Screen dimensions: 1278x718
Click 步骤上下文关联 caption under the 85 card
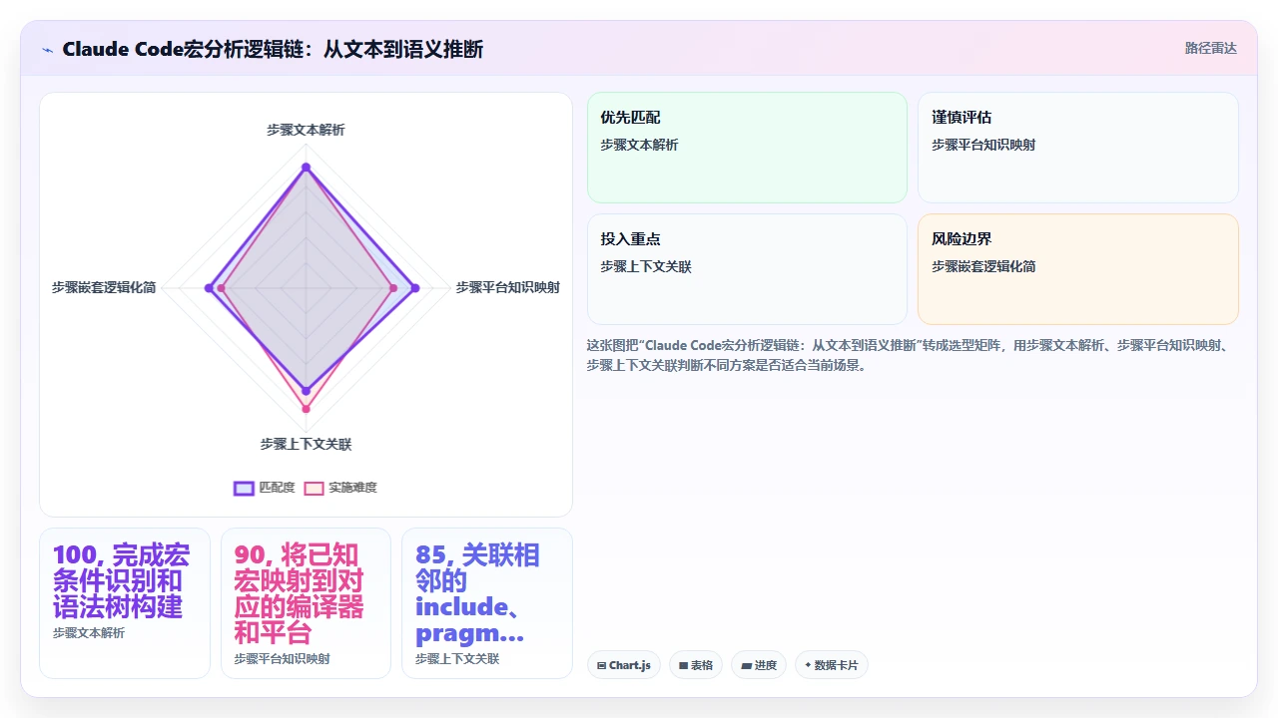pyautogui.click(x=457, y=659)
